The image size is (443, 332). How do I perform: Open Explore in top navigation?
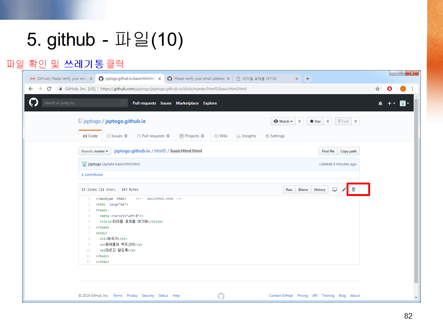(x=210, y=103)
